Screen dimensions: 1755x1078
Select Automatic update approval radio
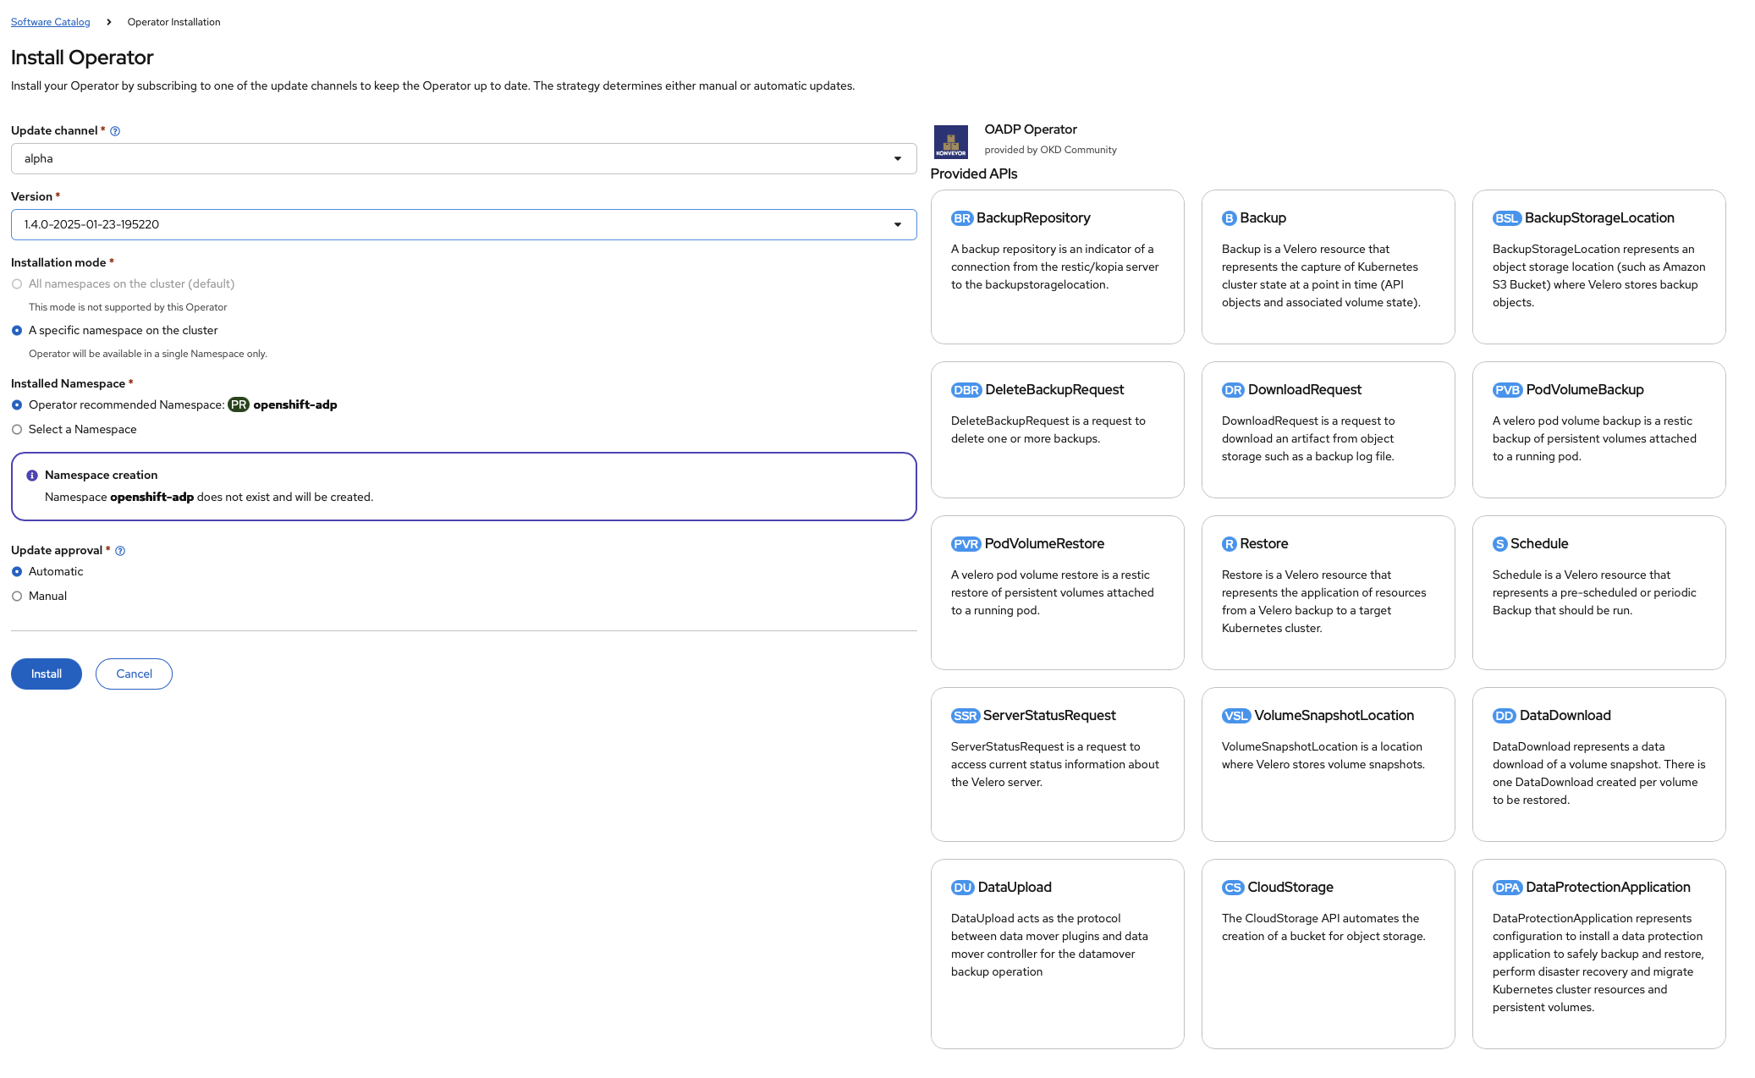tap(17, 572)
